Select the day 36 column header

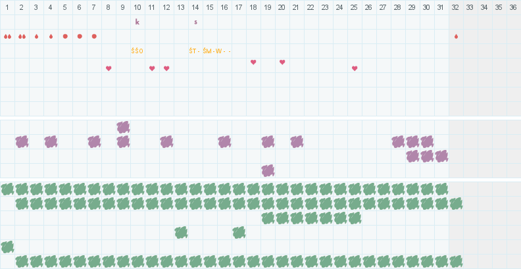pyautogui.click(x=513, y=7)
